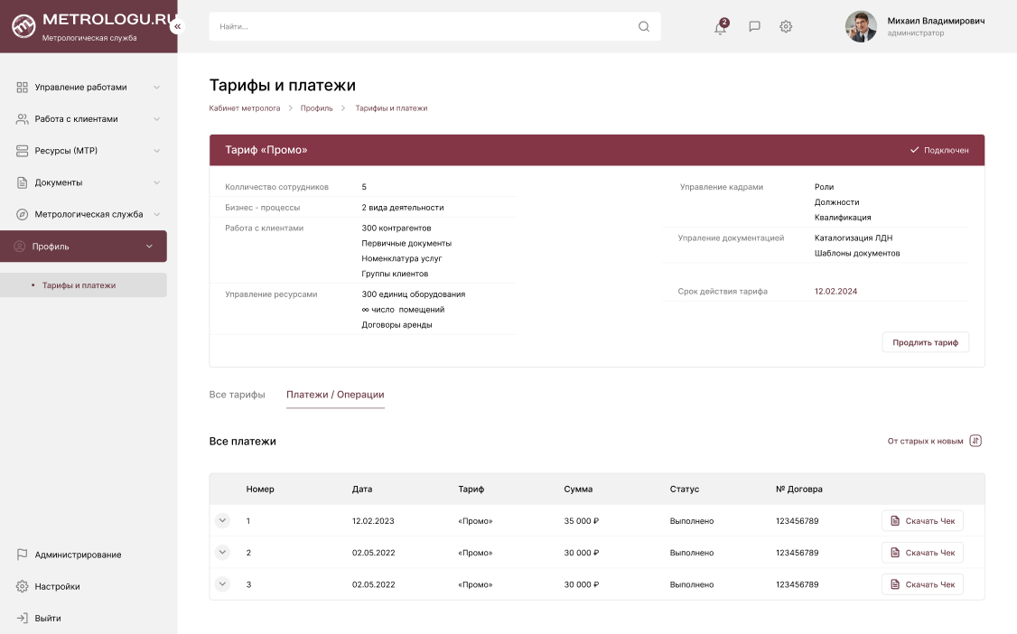Go to Профиль breadcrumb link
Viewport: 1017px width, 634px height.
316,108
